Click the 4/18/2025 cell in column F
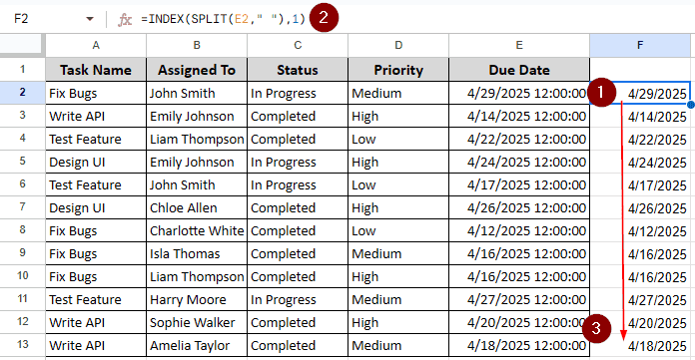The image size is (695, 360). click(x=640, y=345)
